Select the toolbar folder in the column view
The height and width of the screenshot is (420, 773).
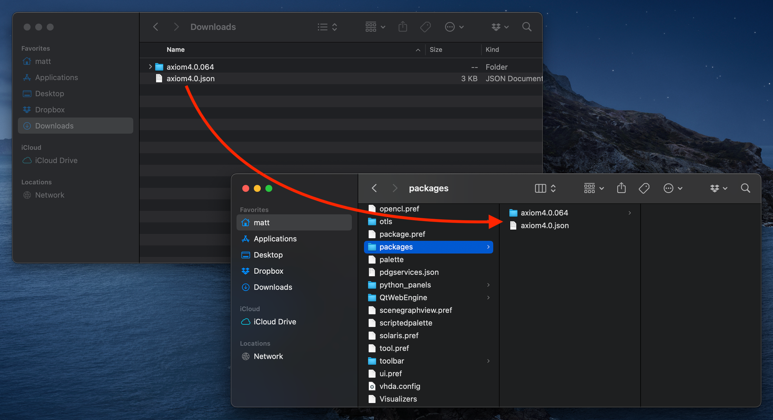[x=429, y=361]
